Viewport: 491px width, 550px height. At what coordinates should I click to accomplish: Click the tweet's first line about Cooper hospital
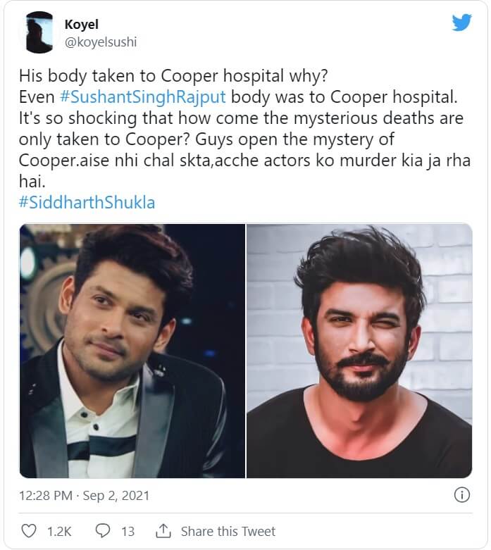tap(155, 76)
